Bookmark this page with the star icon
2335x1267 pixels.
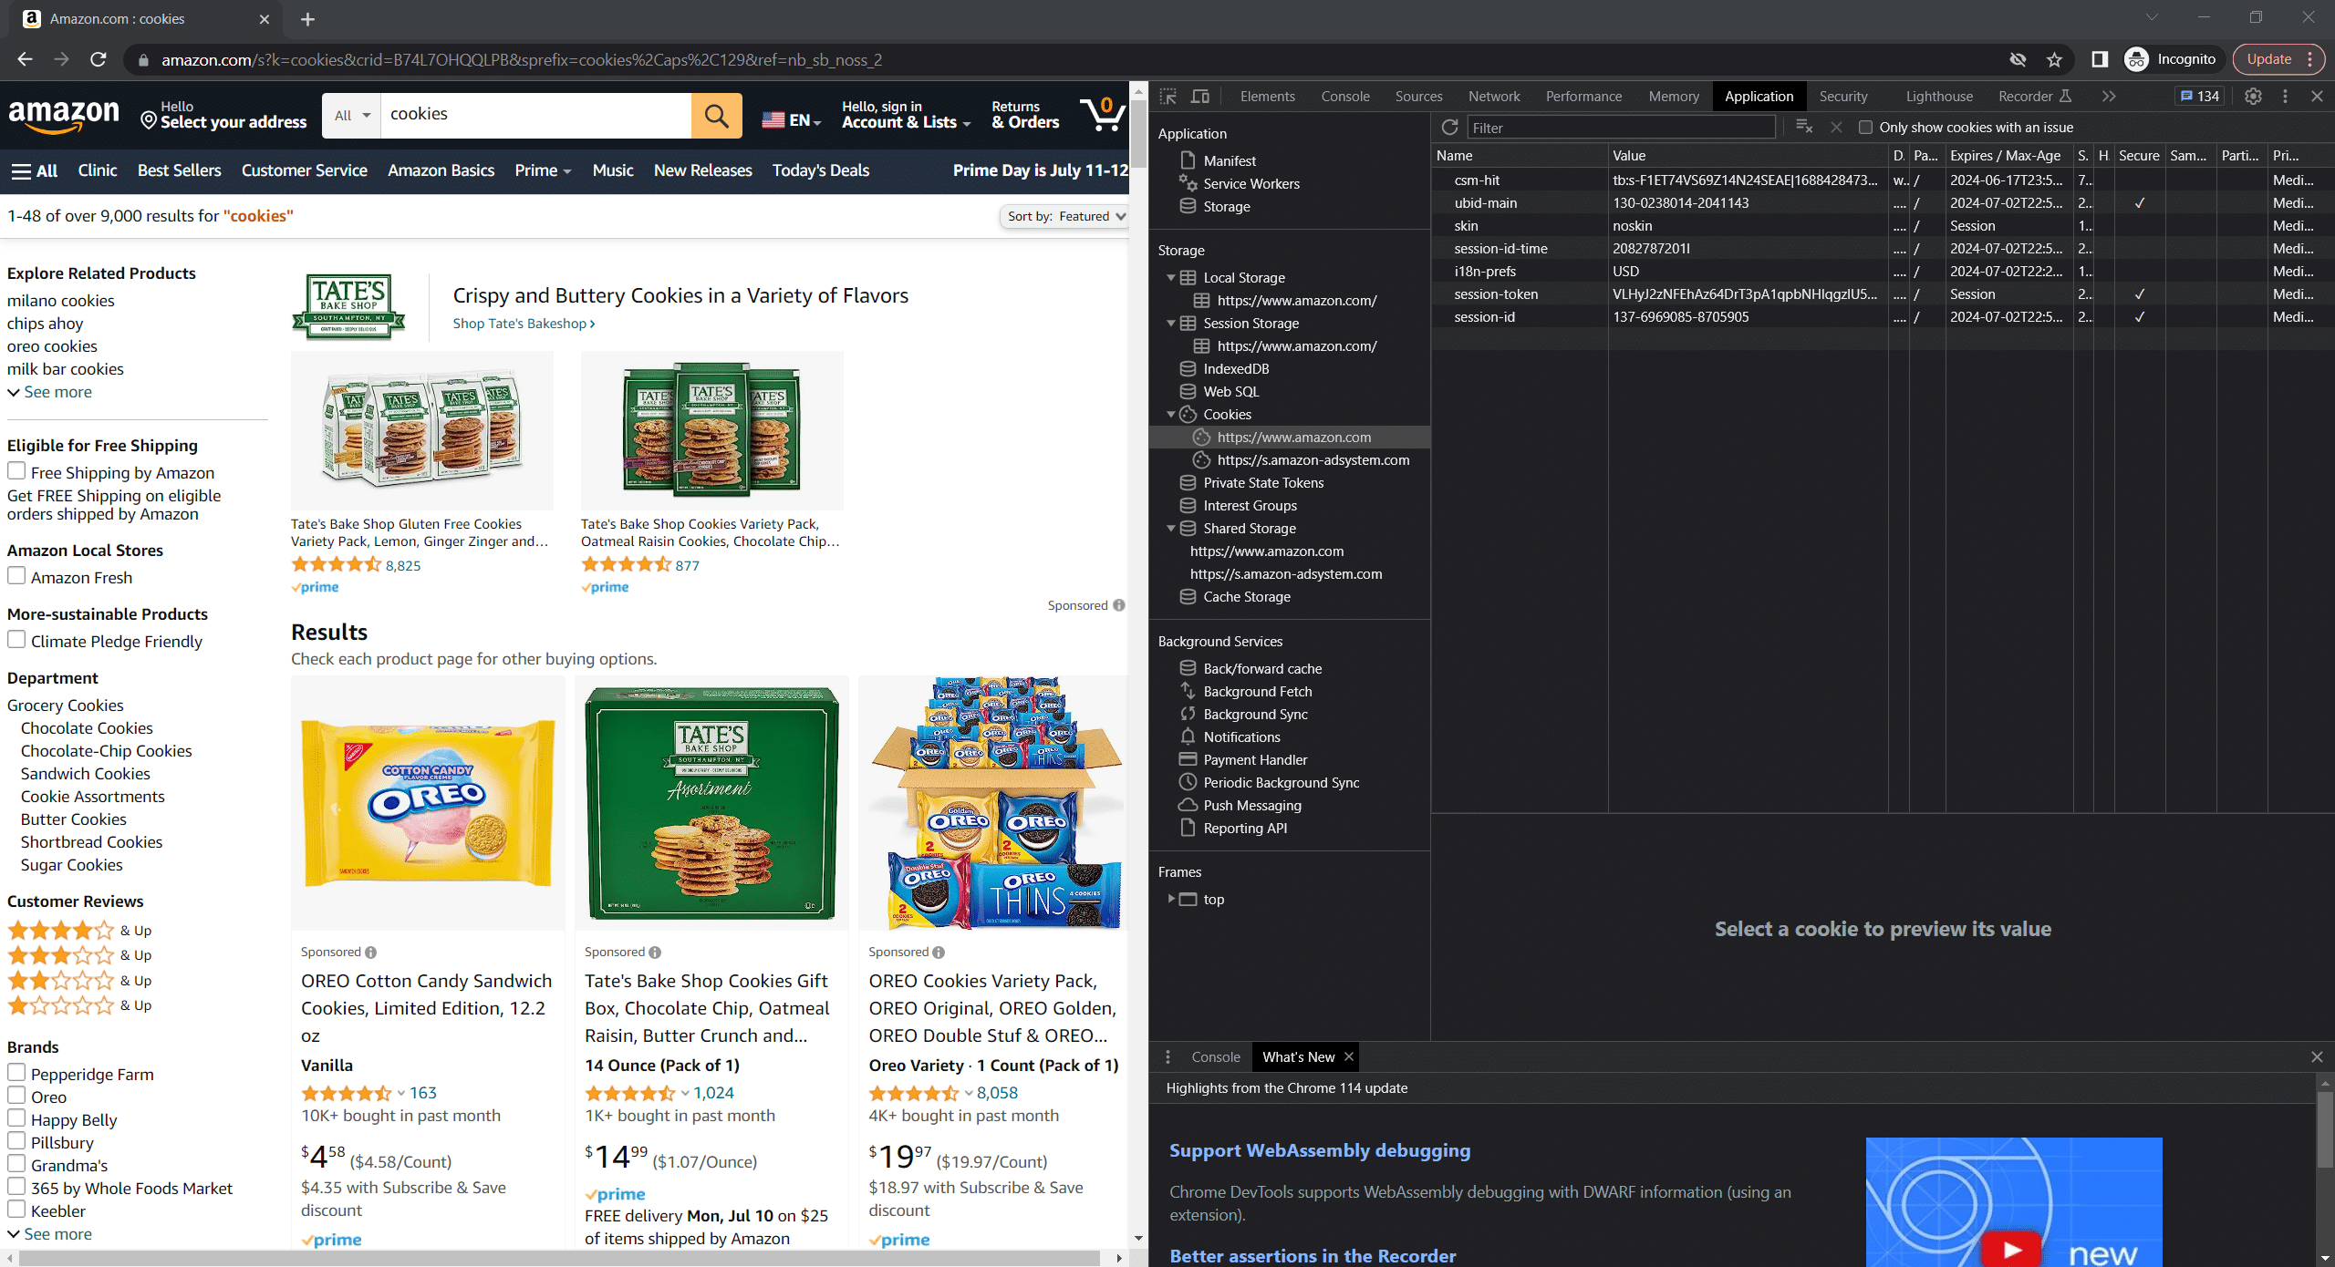click(x=2054, y=60)
